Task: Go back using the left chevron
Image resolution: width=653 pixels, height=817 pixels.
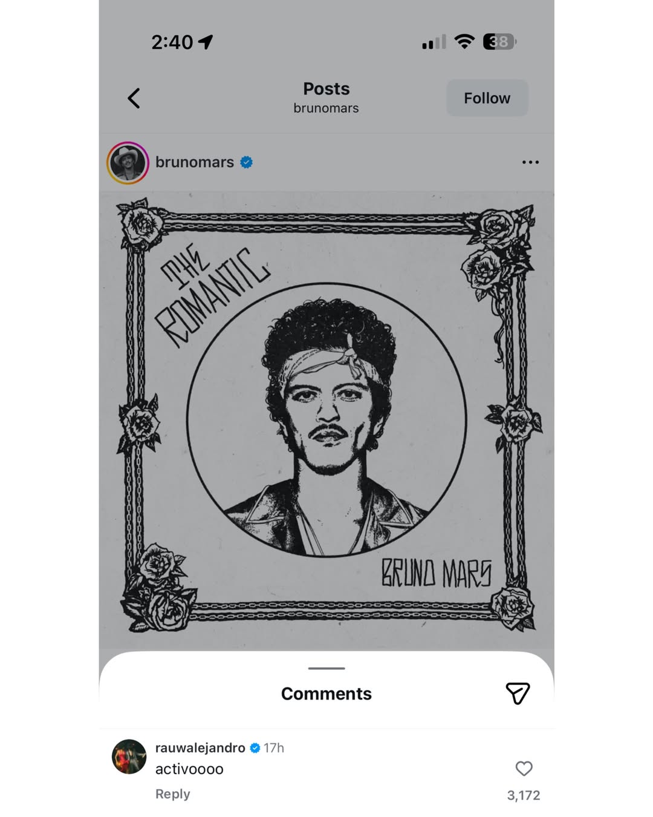Action: (x=134, y=98)
